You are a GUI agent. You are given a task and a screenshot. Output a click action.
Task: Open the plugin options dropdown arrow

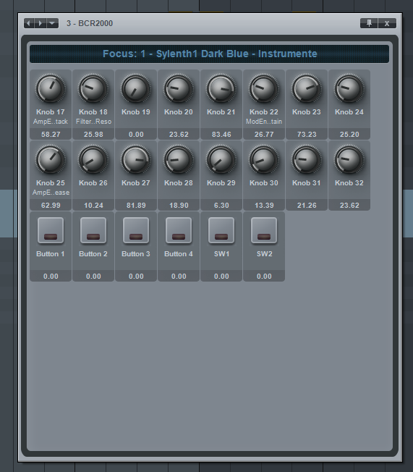pos(52,23)
